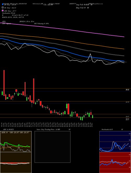Open the blue Stochastics chart panel
This screenshot has height=173, width=131.
point(115,142)
